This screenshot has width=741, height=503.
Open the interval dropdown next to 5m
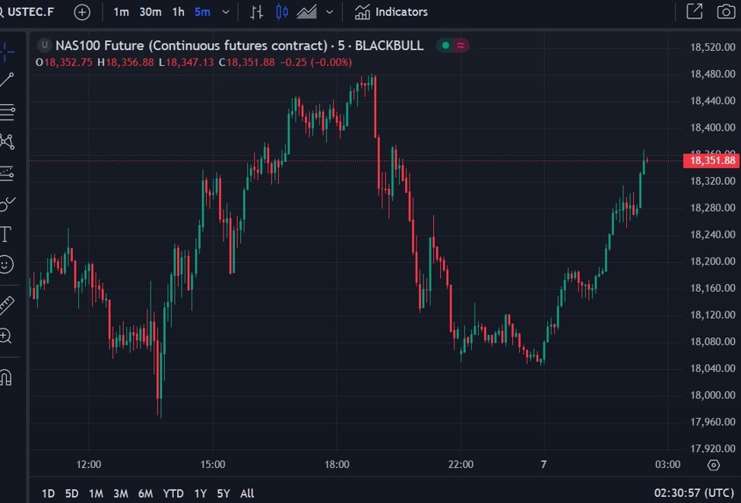click(223, 12)
